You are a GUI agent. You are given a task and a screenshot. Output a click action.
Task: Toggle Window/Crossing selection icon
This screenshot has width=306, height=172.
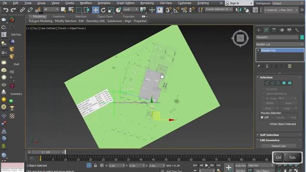pos(87,10)
